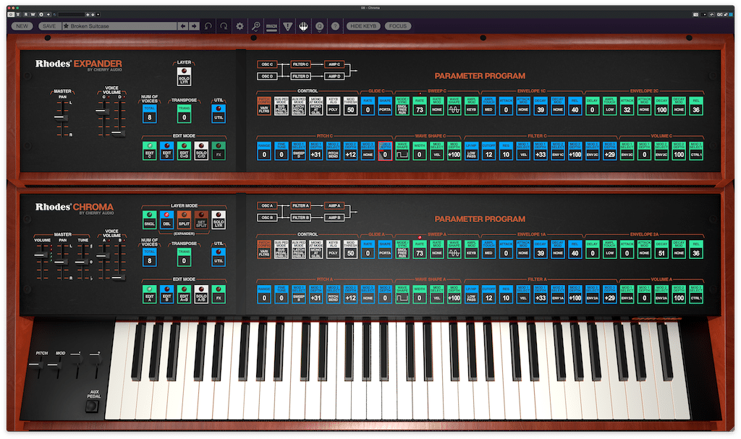Open the small dropdown arrow in host bar
Viewport: 741px width, 439px height.
pyautogui.click(x=98, y=14)
